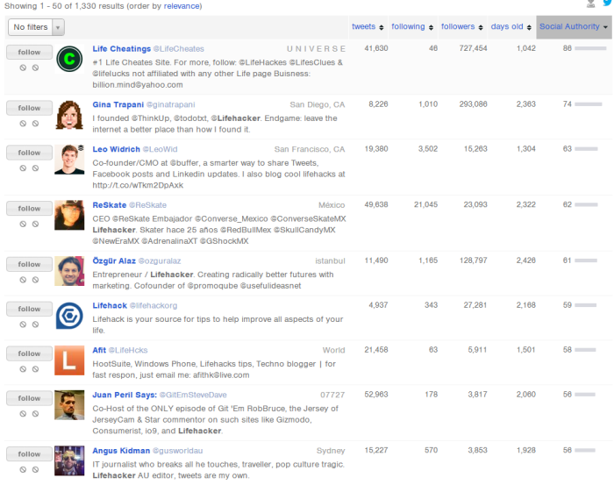Click Gina Trapani's Social Authority bar
The height and width of the screenshot is (485, 614).
(589, 104)
